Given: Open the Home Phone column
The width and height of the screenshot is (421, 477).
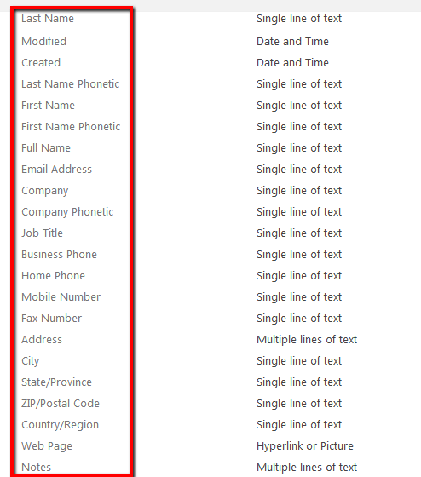Looking at the screenshot, I should click(54, 276).
